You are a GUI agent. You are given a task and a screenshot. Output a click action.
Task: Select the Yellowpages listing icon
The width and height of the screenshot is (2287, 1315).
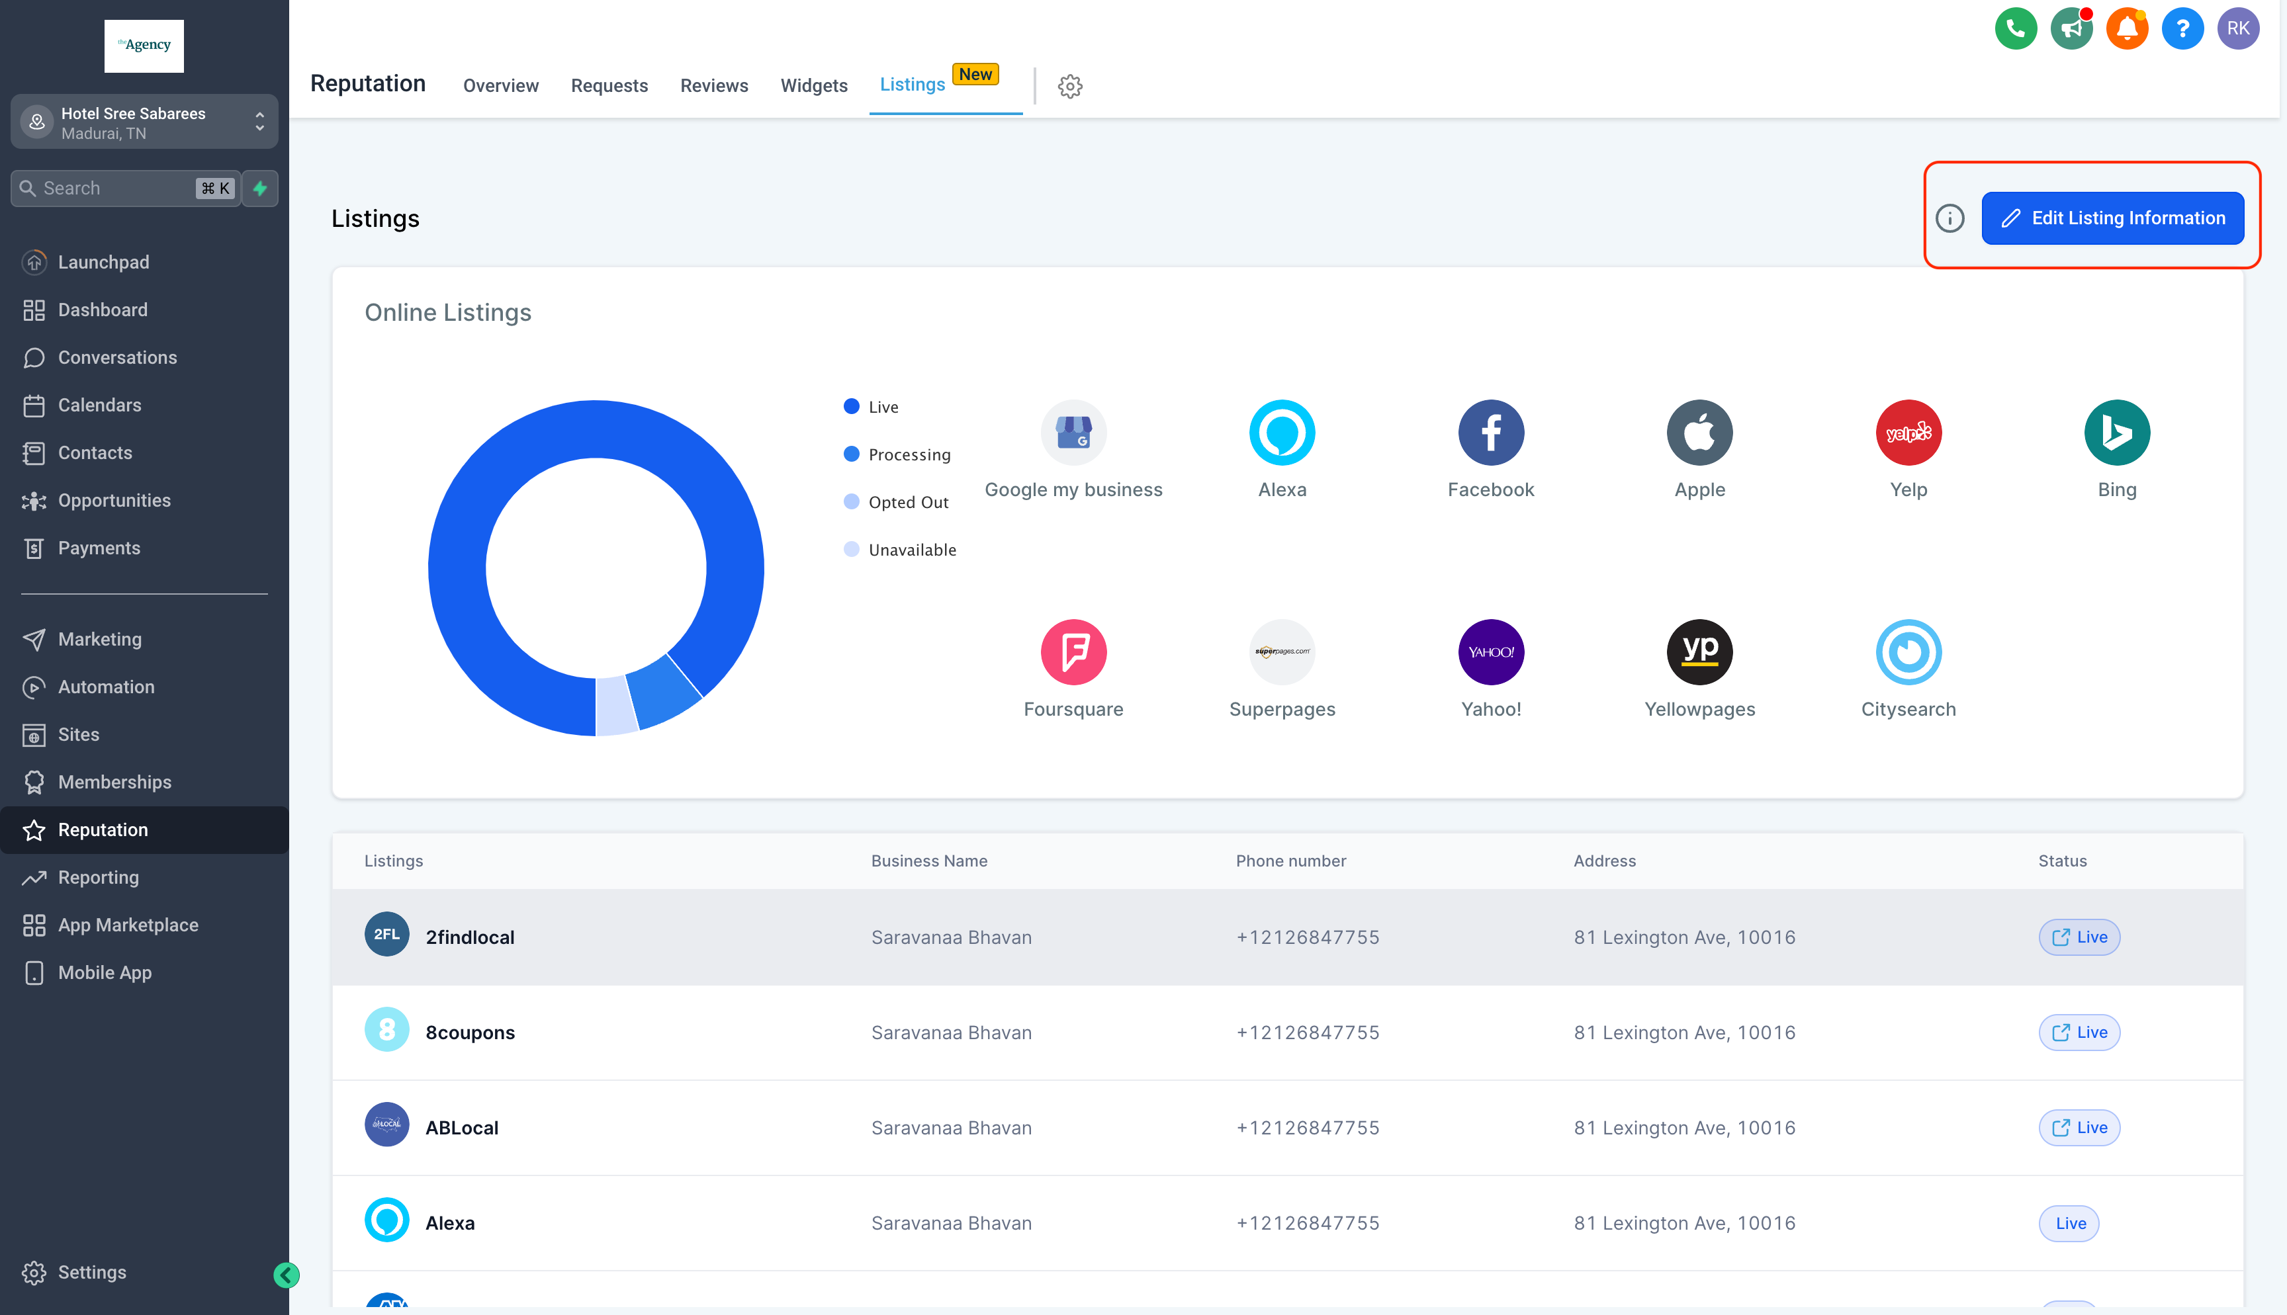point(1699,652)
